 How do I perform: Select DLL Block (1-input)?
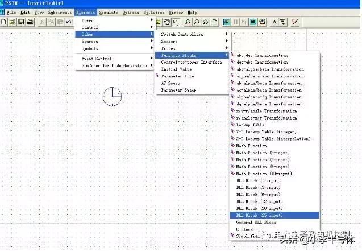(274, 180)
